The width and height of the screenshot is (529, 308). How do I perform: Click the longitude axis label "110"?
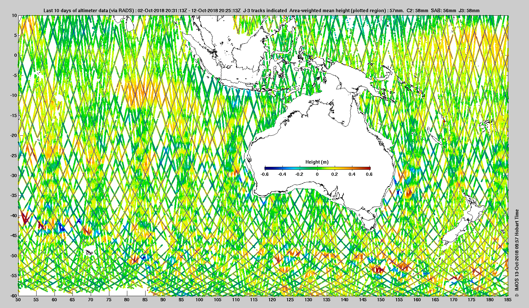point(236,300)
